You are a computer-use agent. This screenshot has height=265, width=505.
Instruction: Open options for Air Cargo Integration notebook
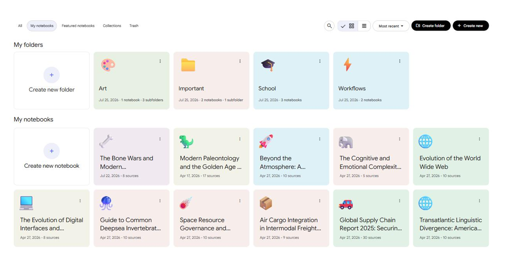[320, 201]
